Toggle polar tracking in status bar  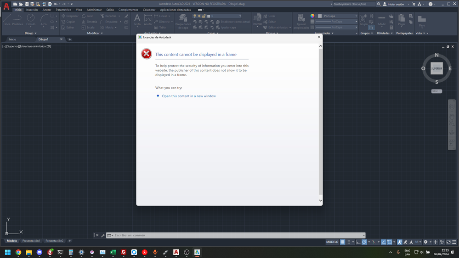pyautogui.click(x=364, y=242)
